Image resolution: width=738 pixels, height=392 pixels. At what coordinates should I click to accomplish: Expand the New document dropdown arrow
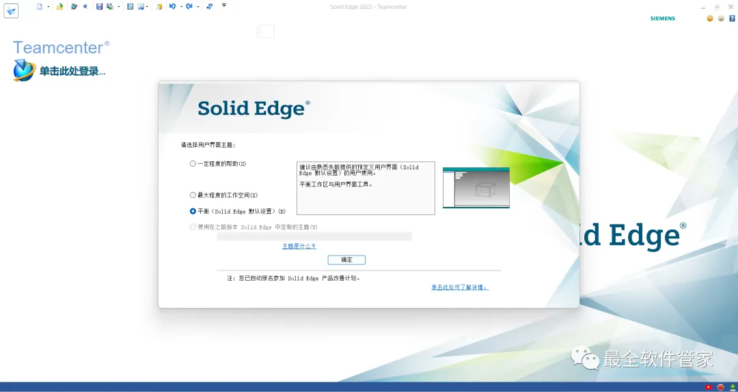[x=48, y=7]
